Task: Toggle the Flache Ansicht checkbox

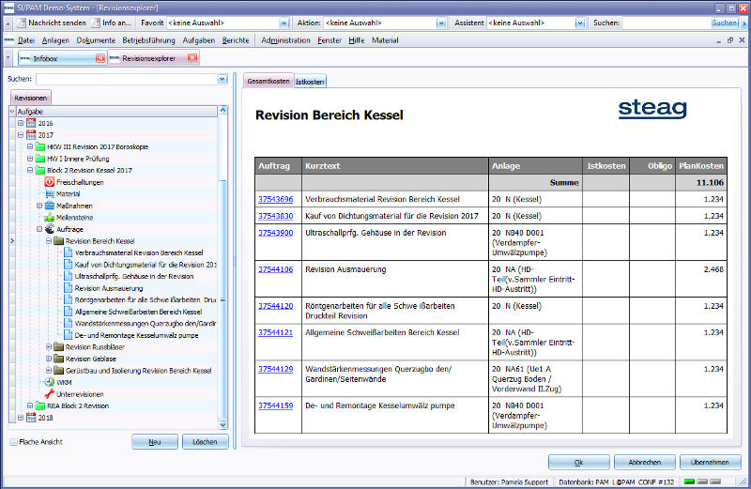Action: (13, 442)
